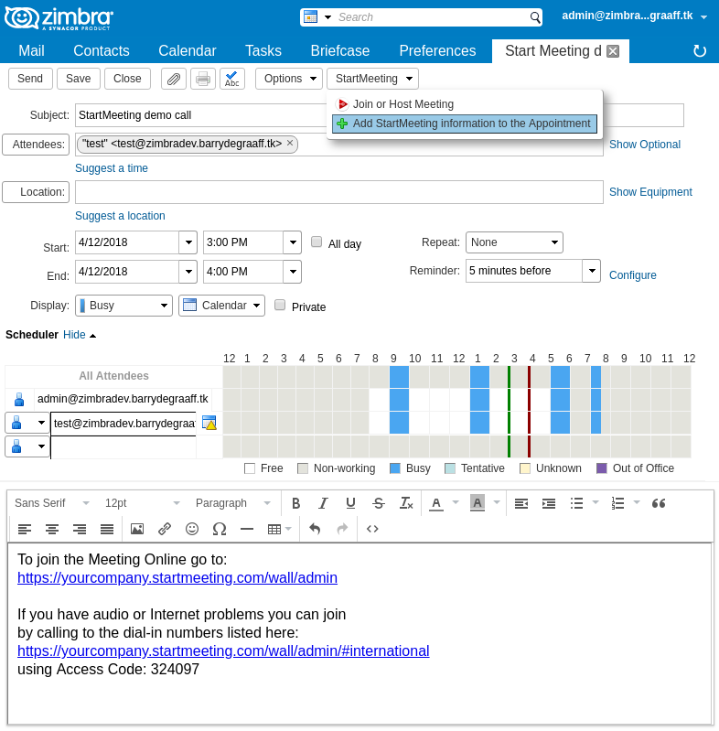This screenshot has width=719, height=731.
Task: Open end date dropdown
Action: click(x=188, y=272)
